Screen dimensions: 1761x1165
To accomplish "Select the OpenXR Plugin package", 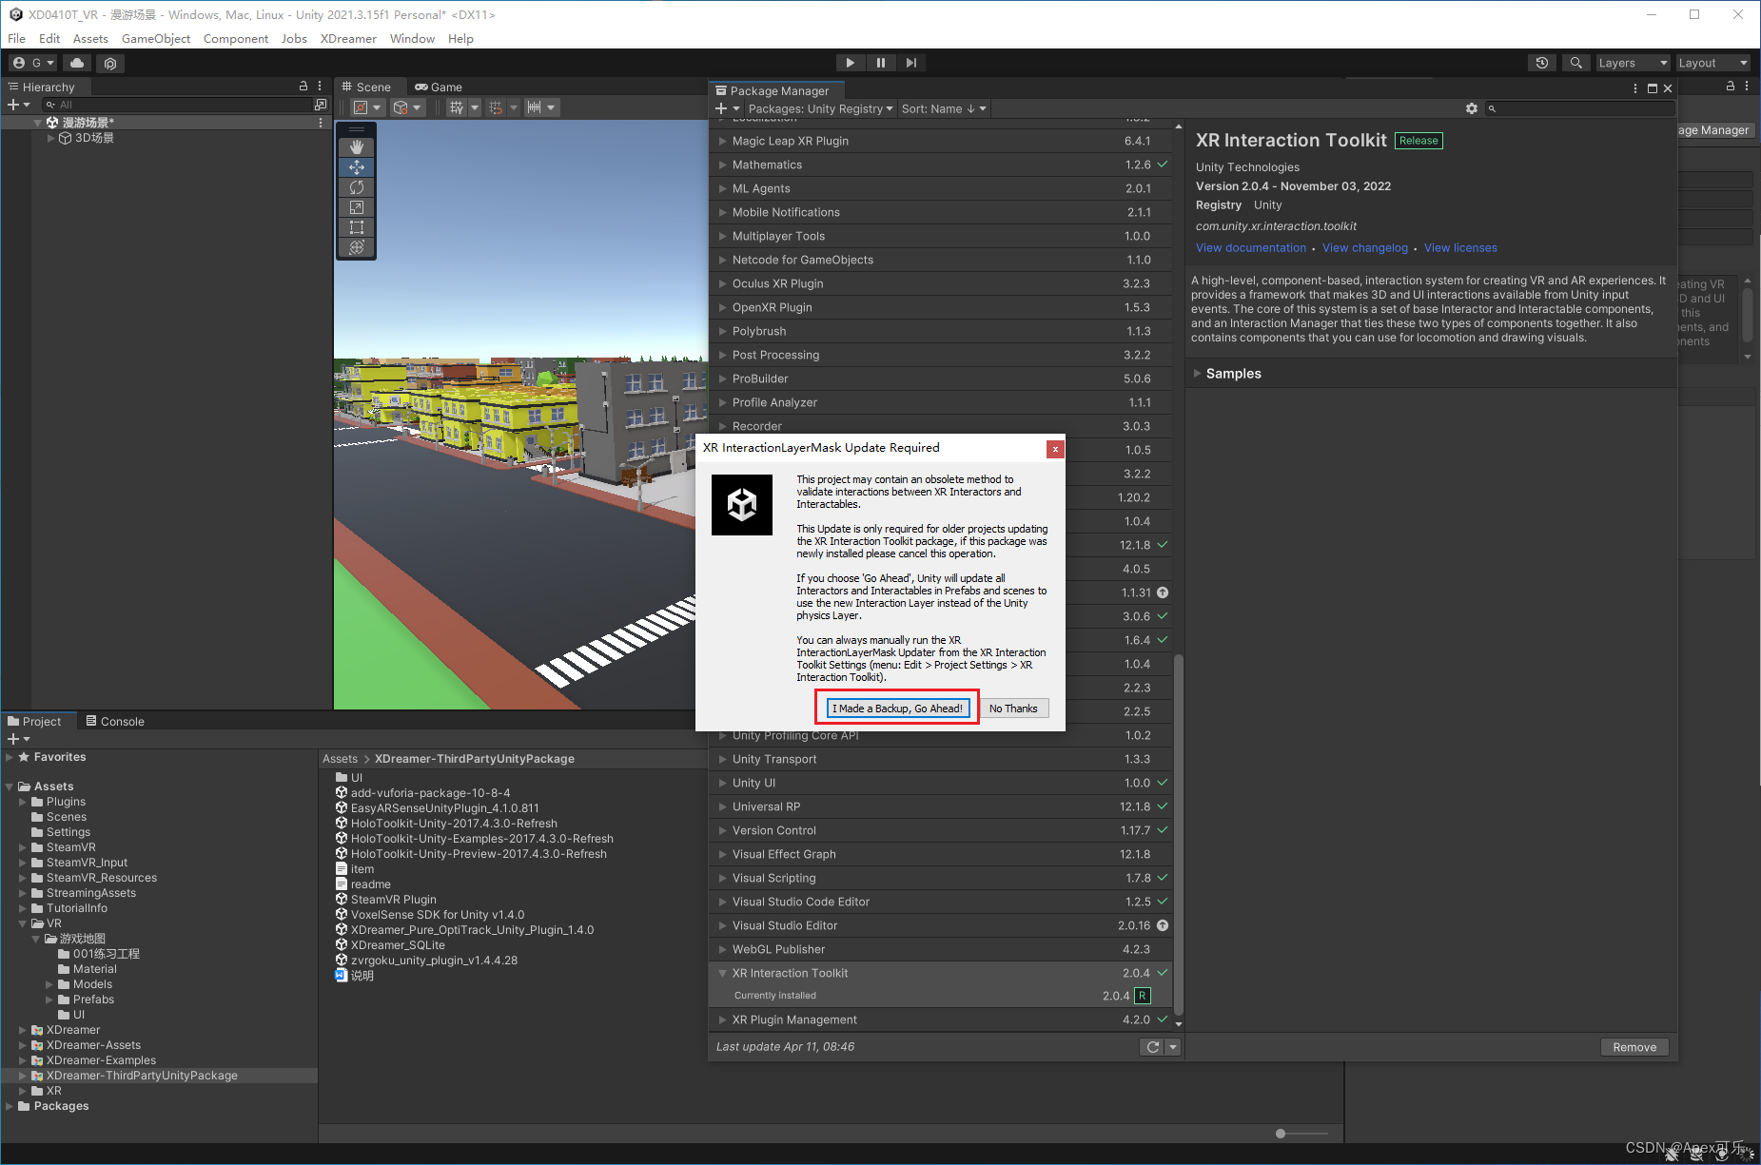I will point(942,307).
